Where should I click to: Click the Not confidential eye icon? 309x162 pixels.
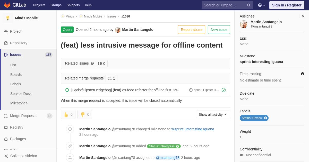point(242,155)
